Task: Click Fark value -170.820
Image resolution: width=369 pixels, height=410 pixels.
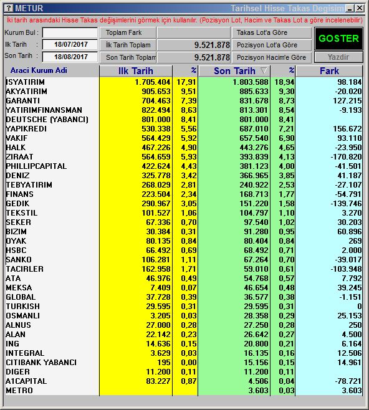Action: [346, 157]
